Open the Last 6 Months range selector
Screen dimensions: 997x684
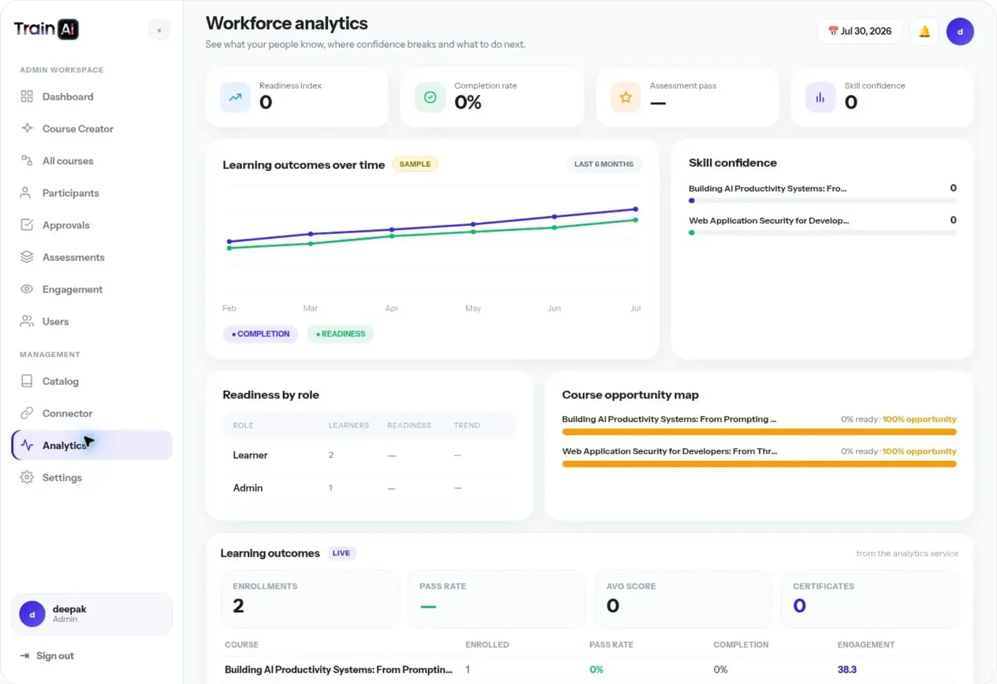point(604,164)
